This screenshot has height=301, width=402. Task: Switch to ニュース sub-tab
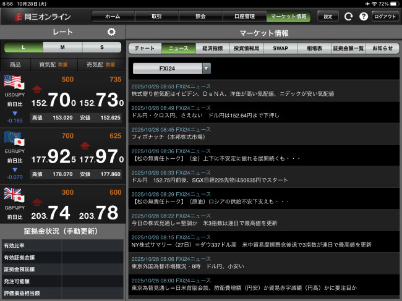click(x=179, y=48)
